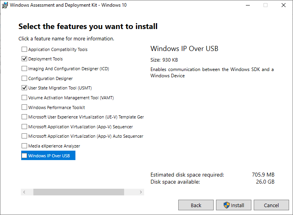The image size is (293, 215).
Task: Click the left arrow of horizontal scrollbar
Action: tap(24, 192)
